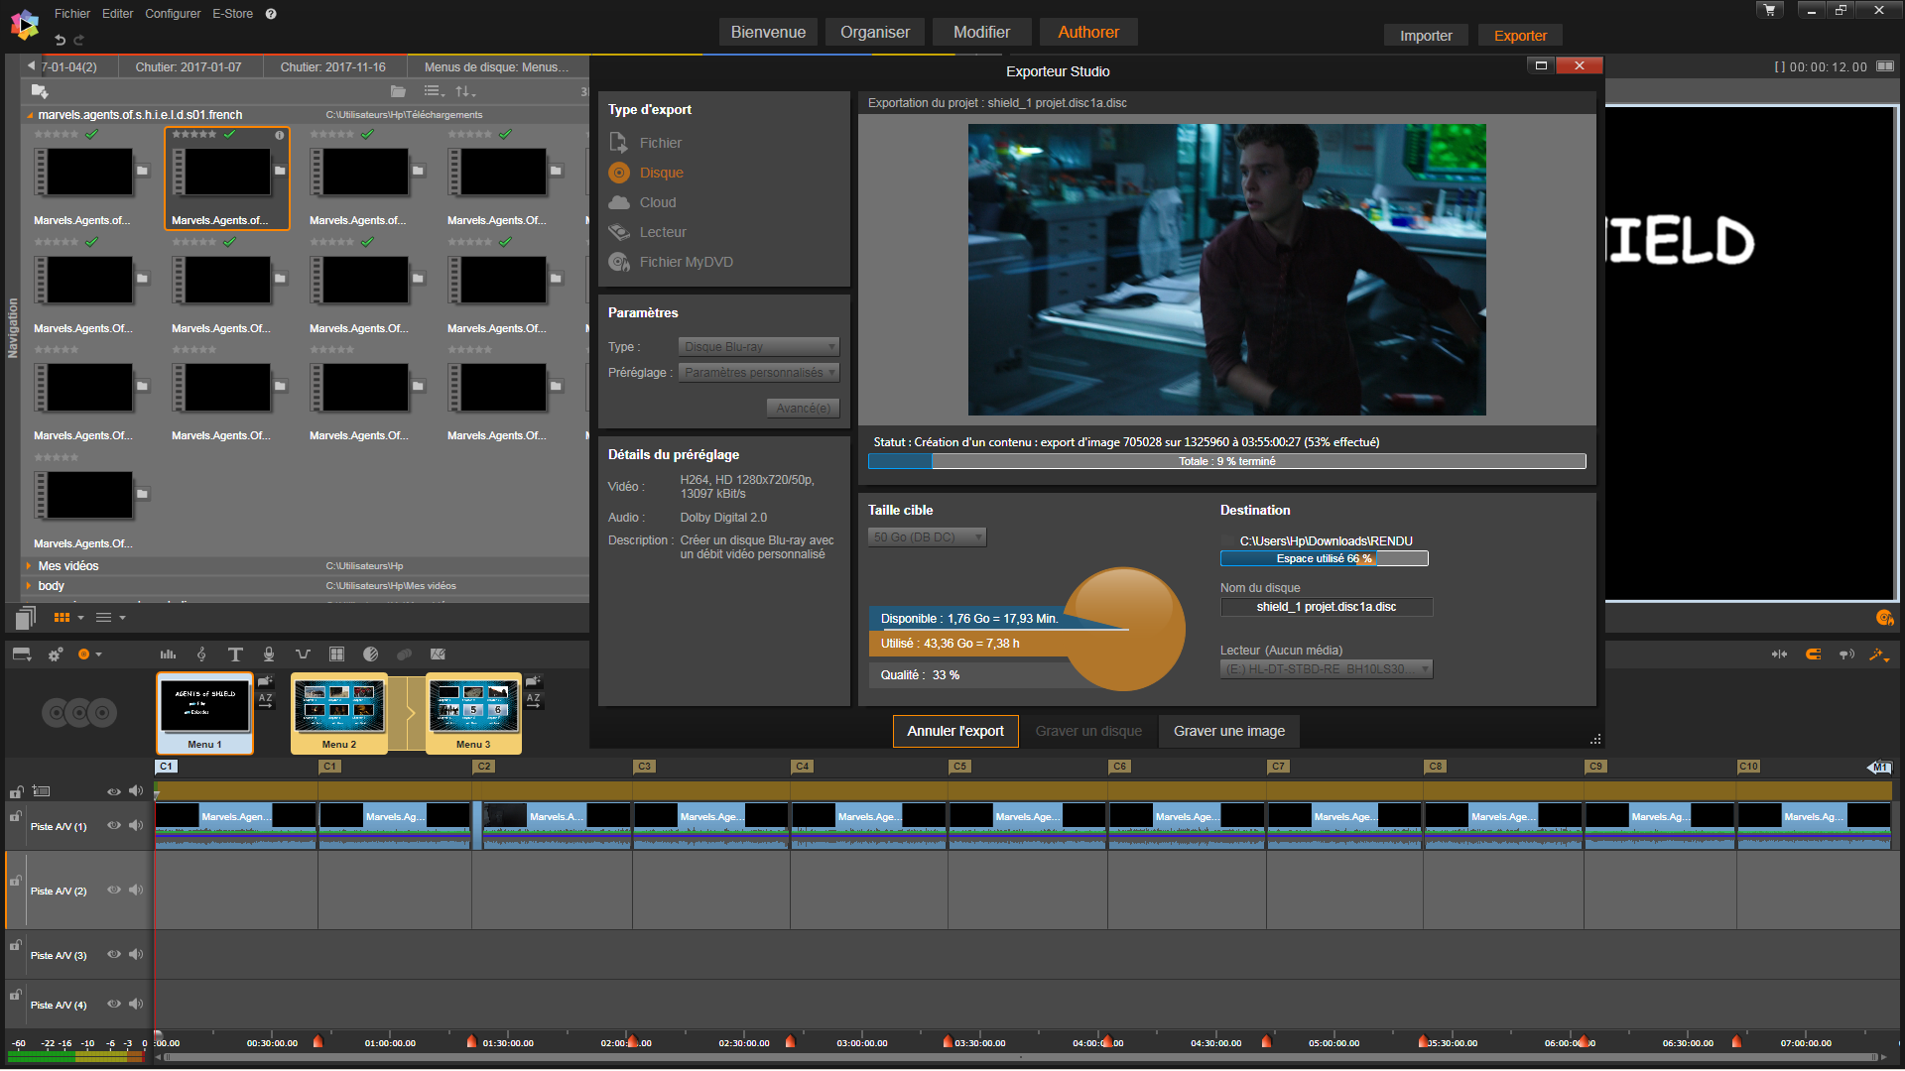Click the ScoreFitter treble clef icon
The width and height of the screenshot is (1905, 1071).
click(x=201, y=654)
